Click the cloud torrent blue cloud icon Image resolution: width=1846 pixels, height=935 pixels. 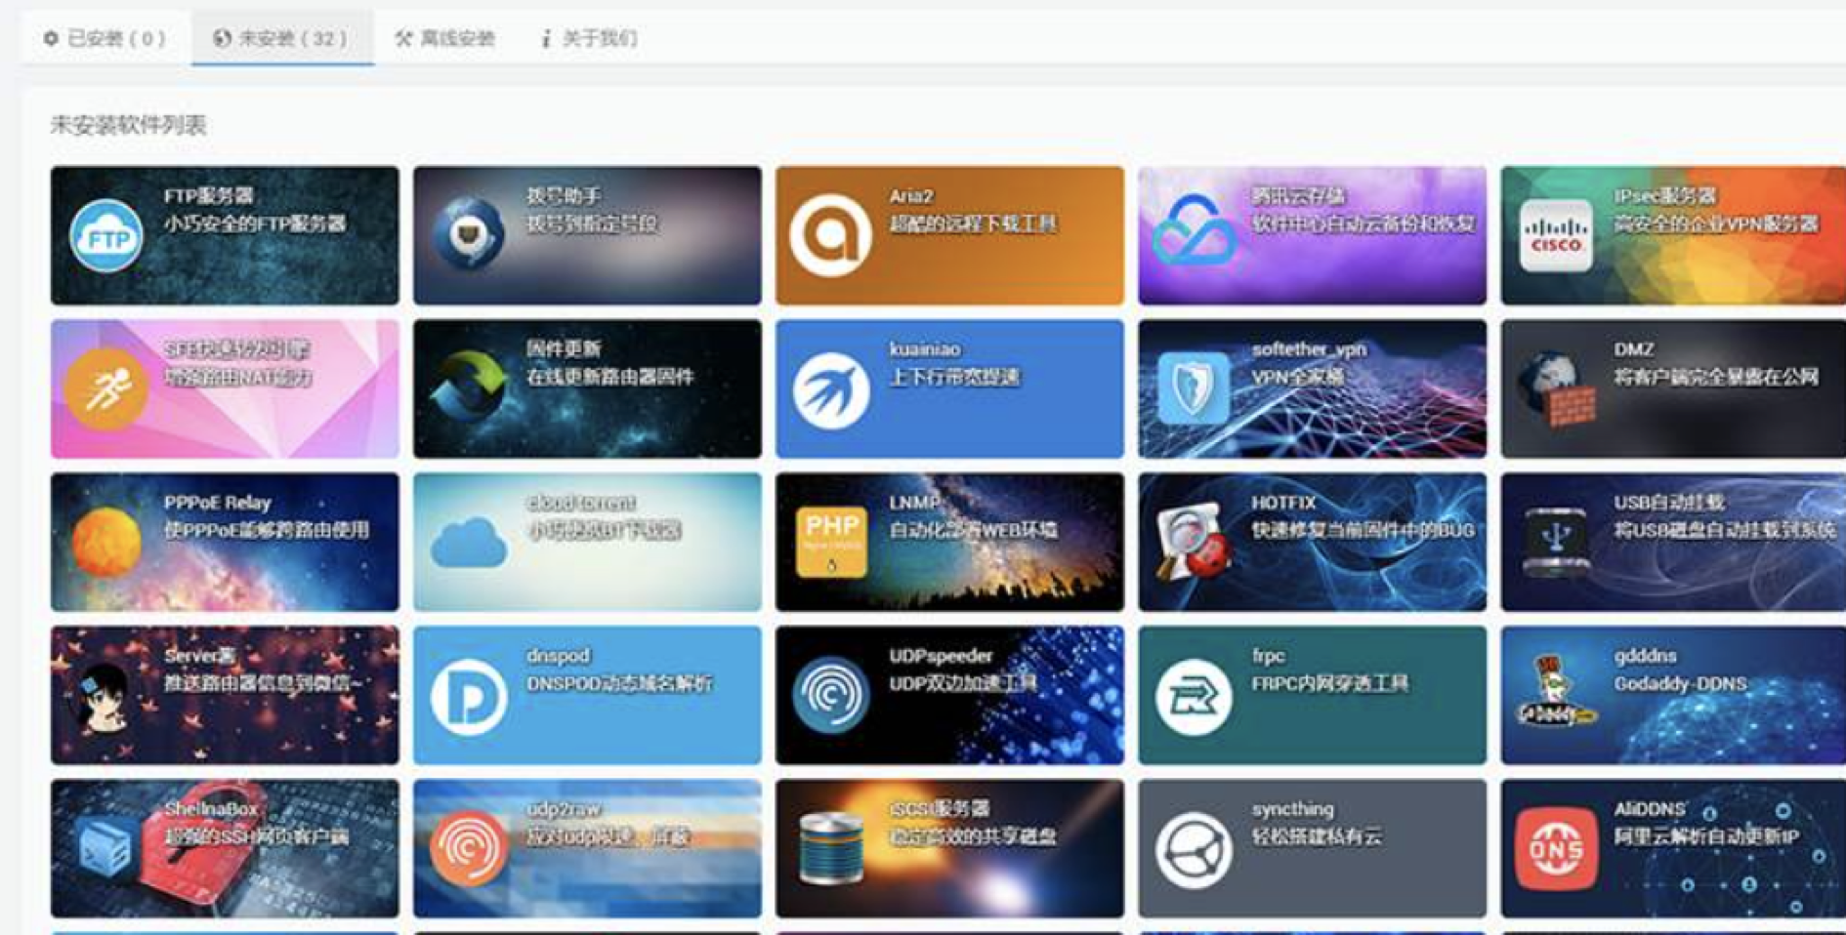pyautogui.click(x=469, y=543)
